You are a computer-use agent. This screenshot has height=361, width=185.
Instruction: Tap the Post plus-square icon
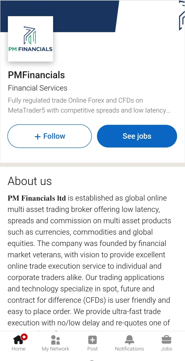click(92, 340)
